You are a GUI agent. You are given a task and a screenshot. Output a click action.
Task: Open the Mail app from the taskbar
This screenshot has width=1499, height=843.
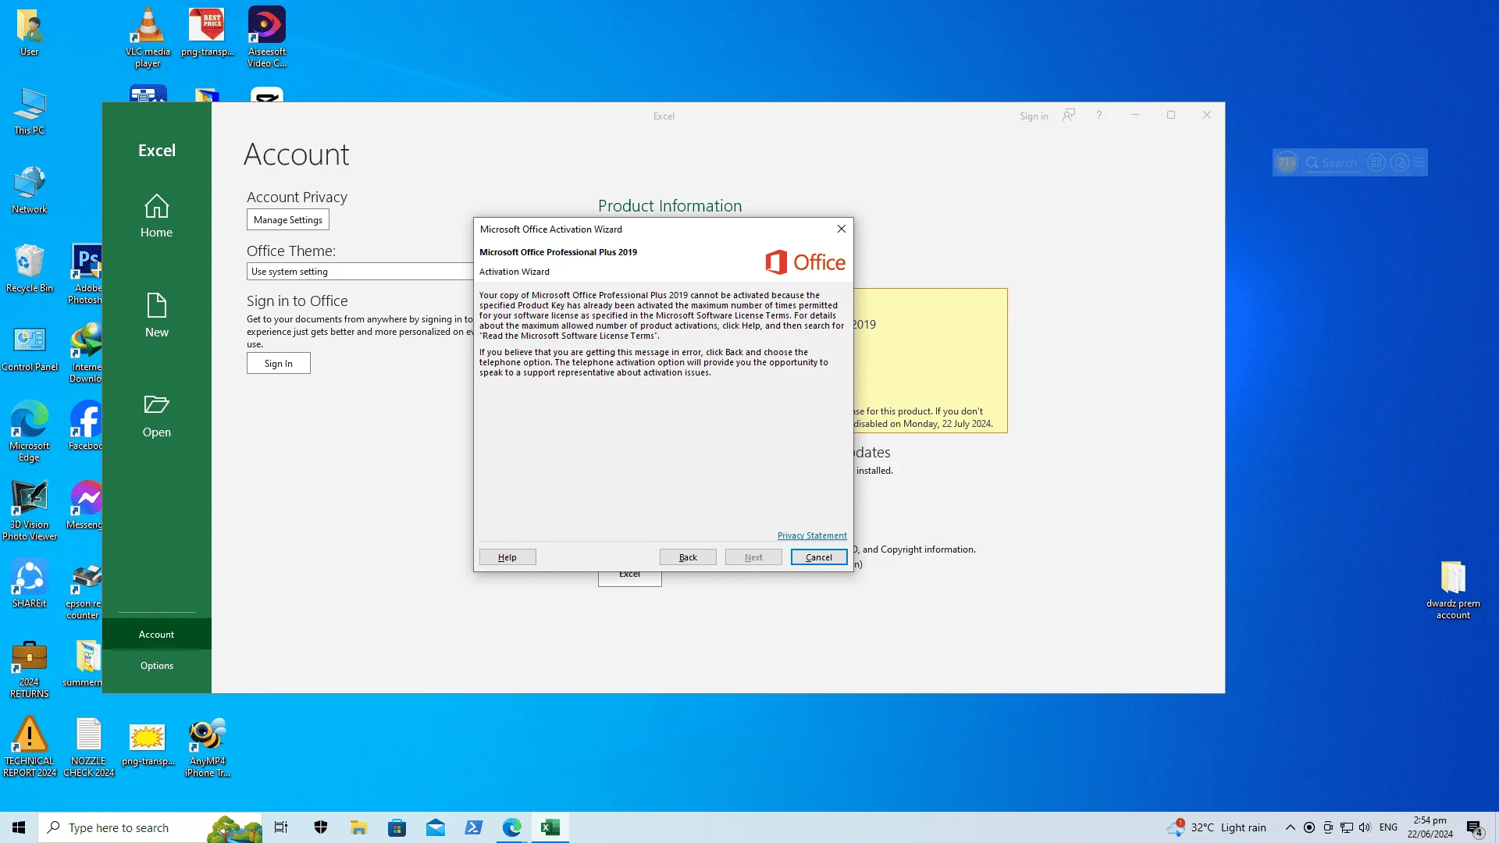click(x=436, y=827)
